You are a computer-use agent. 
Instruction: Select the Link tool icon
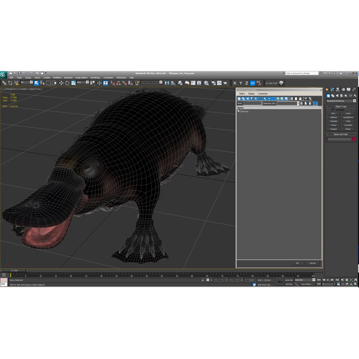click(x=4, y=83)
